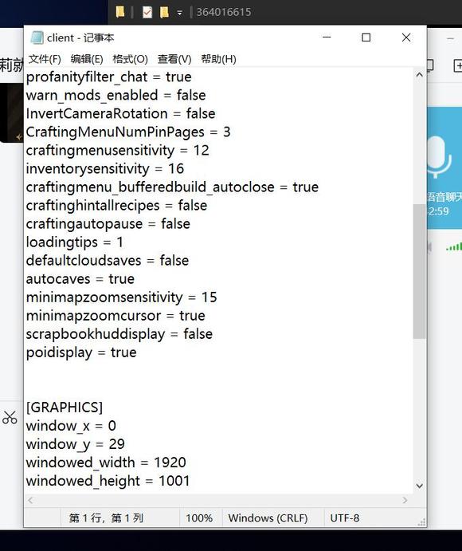Image resolution: width=462 pixels, height=551 pixels.
Task: Click the checkmark properties icon in top bar
Action: [x=147, y=12]
